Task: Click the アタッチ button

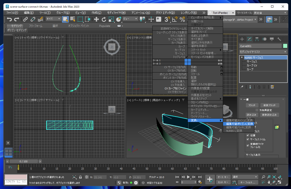Action: tap(252, 105)
